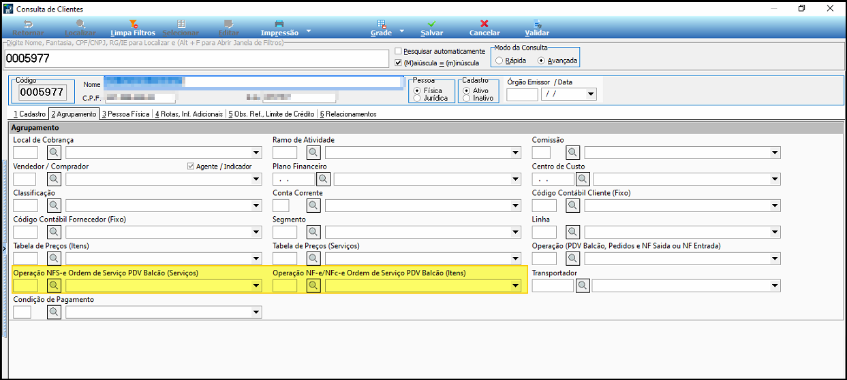Switch to the 6 Relacionamentos tab
This screenshot has height=380, width=847.
coord(348,114)
